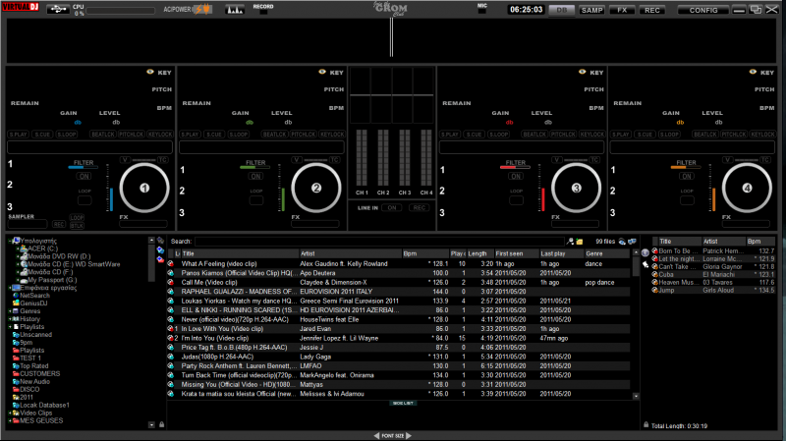
Task: Select the GeniusDJ folder icon
Action: click(16, 303)
